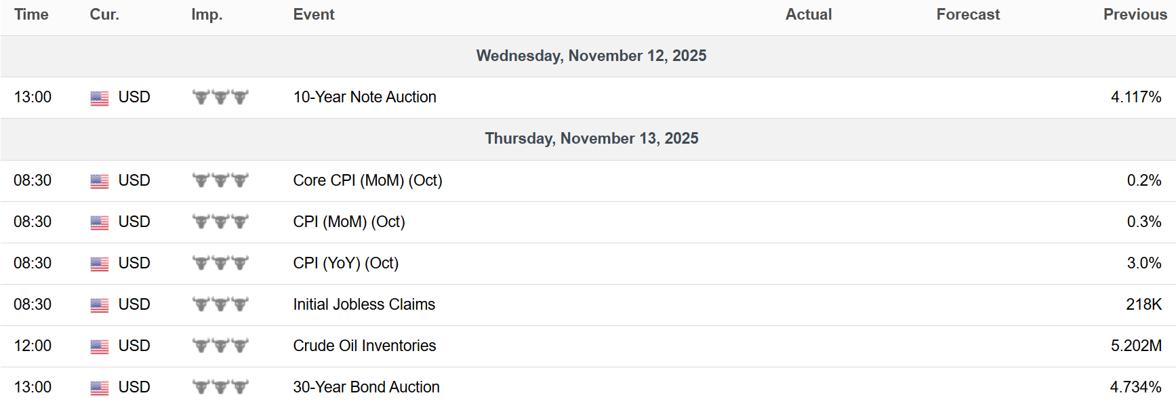Click the US flag in the Core CPI row
Viewport: 1176px width, 408px height.
coord(99,181)
